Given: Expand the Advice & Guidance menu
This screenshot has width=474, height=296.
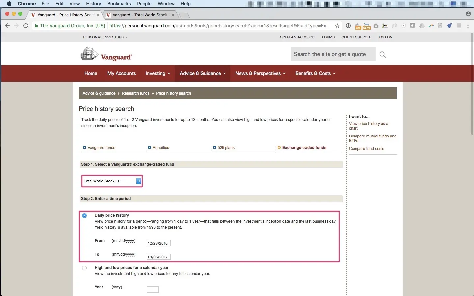Looking at the screenshot, I should pyautogui.click(x=202, y=73).
